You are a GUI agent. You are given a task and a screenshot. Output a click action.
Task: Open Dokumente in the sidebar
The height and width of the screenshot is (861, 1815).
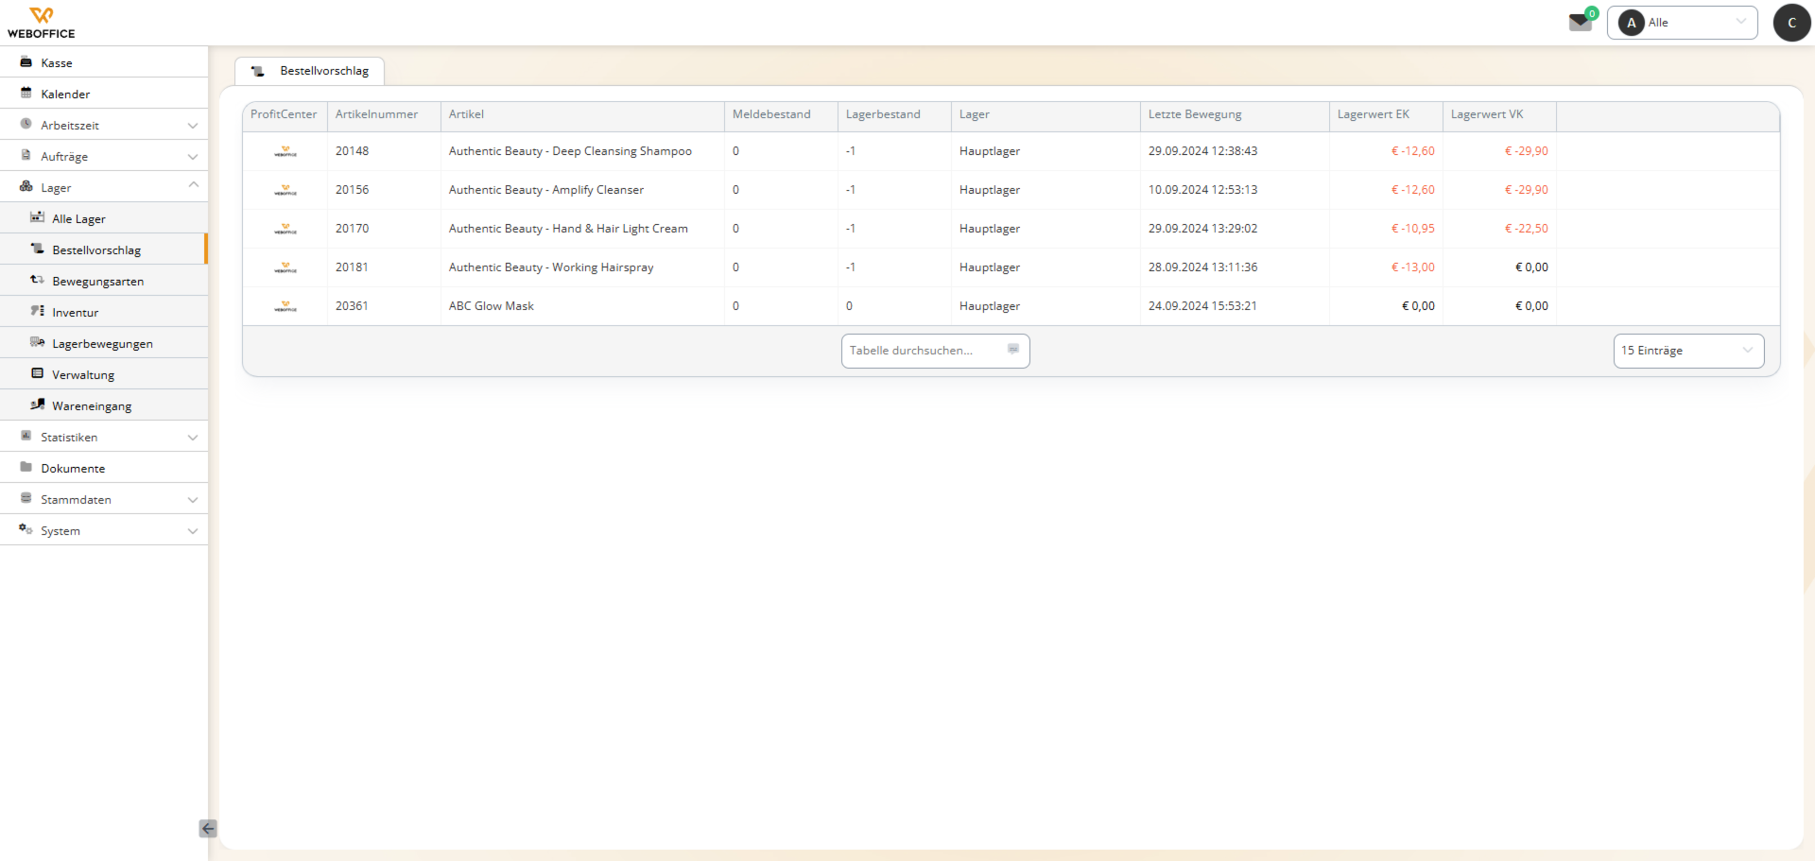[x=104, y=468]
